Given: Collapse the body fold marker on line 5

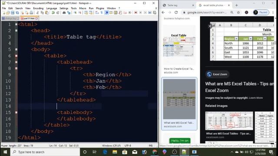Looking at the screenshot, I should (x=17, y=49).
